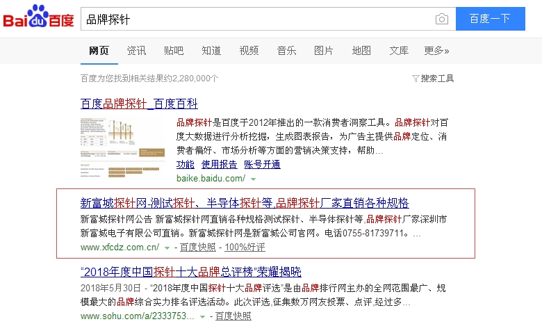This screenshot has width=542, height=324.
Task: Expand dropdown arrow beside www.sohu.com URL
Action: tap(203, 317)
